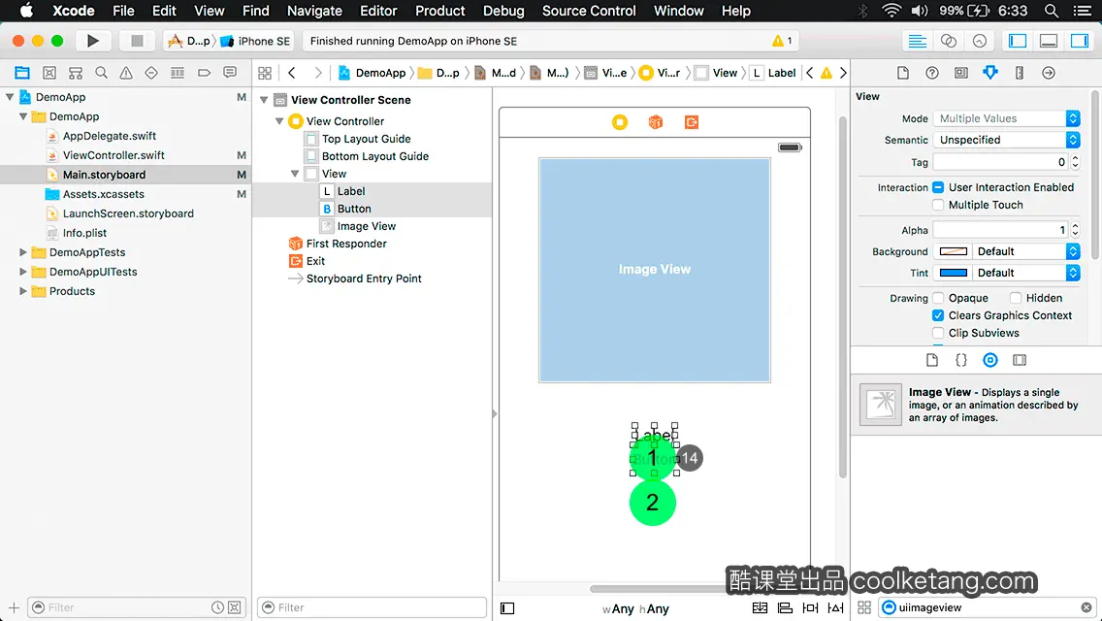
Task: Collapse the DemoApp project root
Action: [x=10, y=97]
